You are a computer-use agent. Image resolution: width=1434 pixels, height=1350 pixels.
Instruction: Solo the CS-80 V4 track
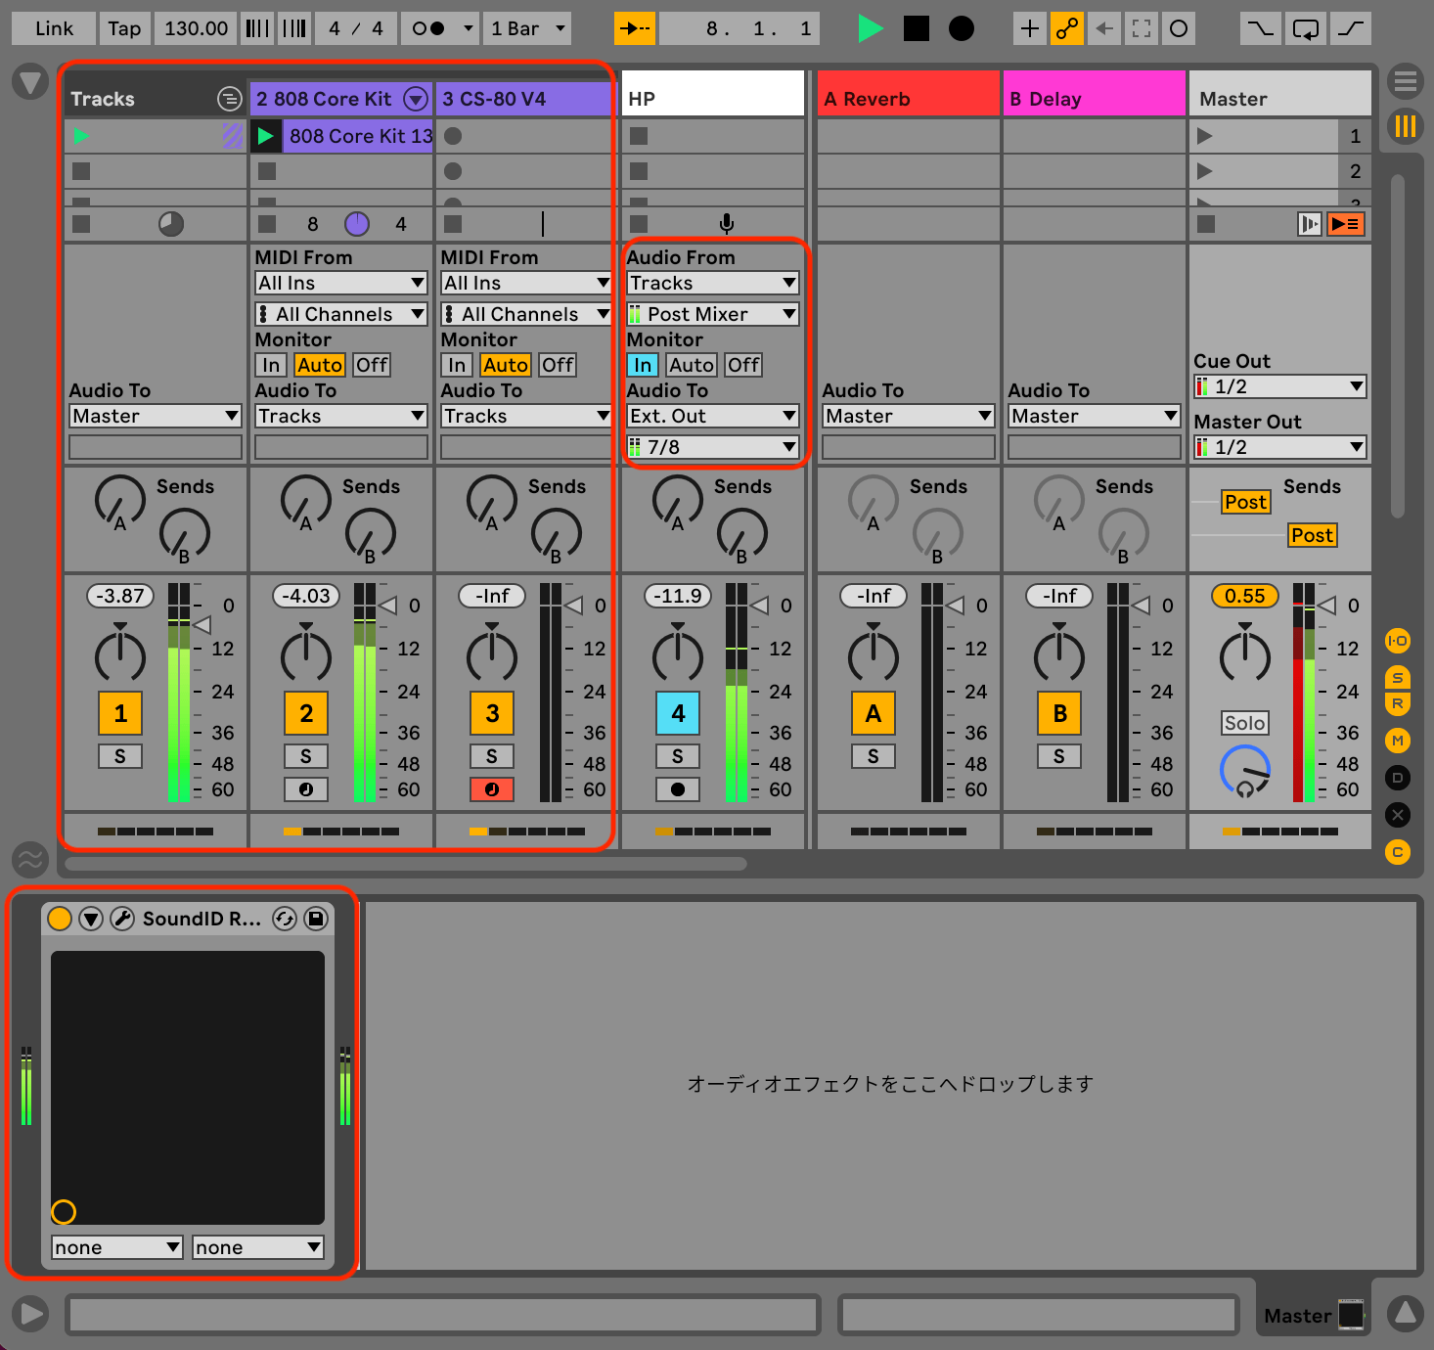(492, 756)
